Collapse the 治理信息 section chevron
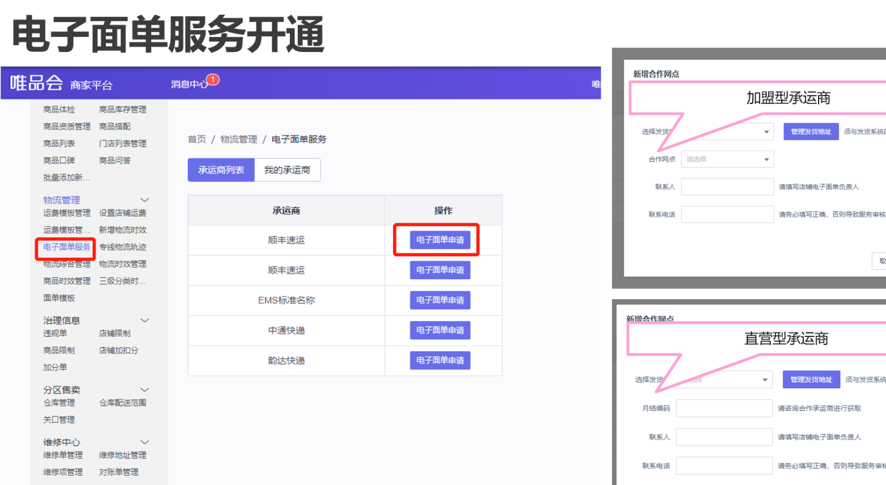This screenshot has height=485, width=886. tap(145, 321)
